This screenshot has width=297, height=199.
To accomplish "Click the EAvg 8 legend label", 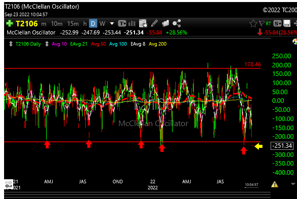I will click(138, 44).
